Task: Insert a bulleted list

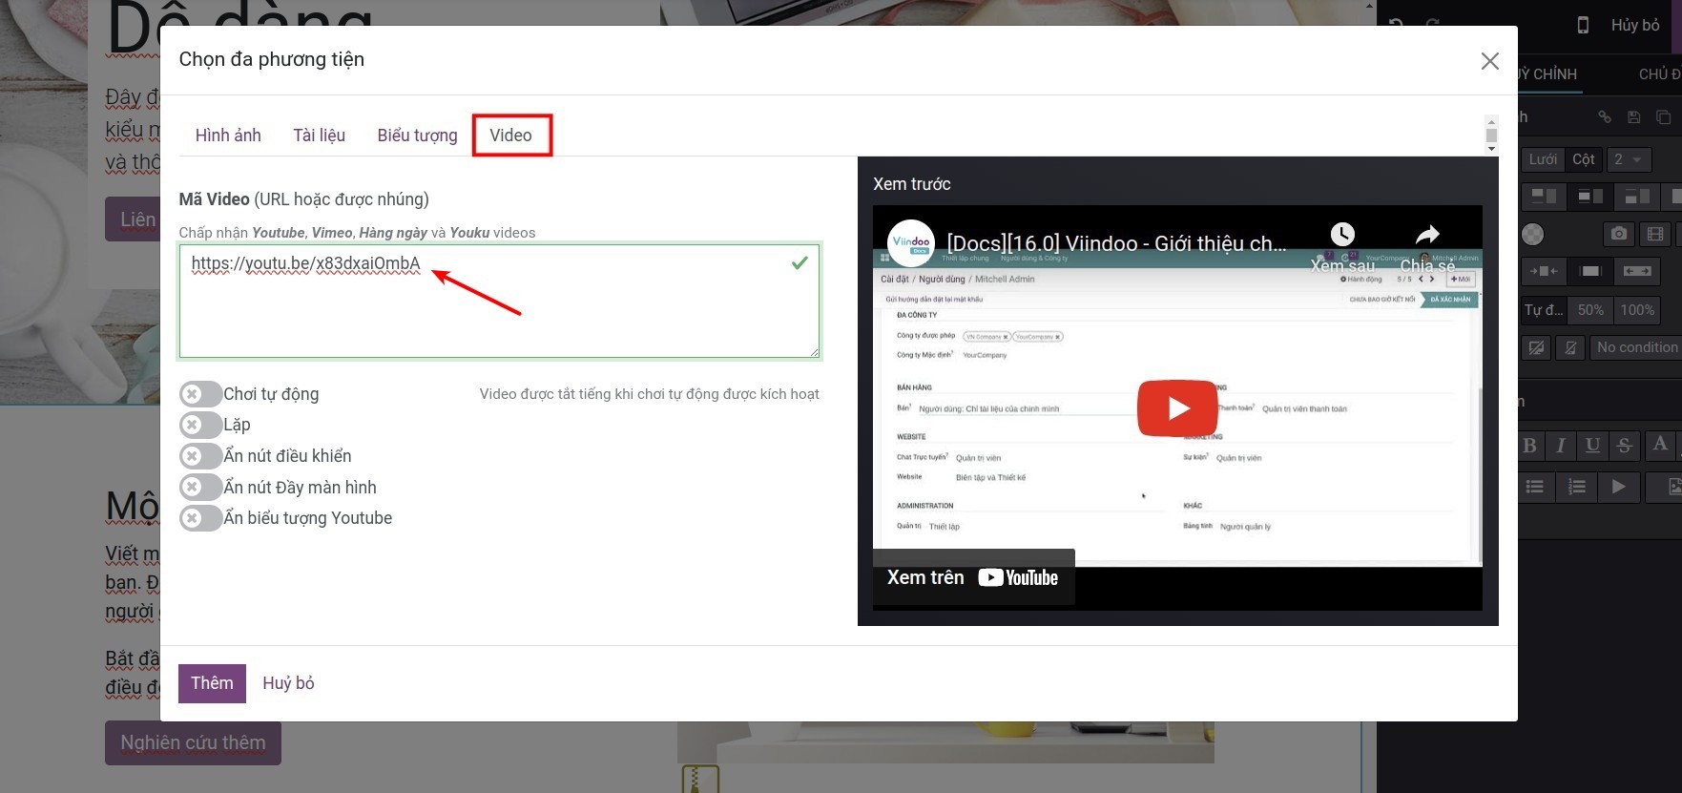Action: pyautogui.click(x=1535, y=487)
